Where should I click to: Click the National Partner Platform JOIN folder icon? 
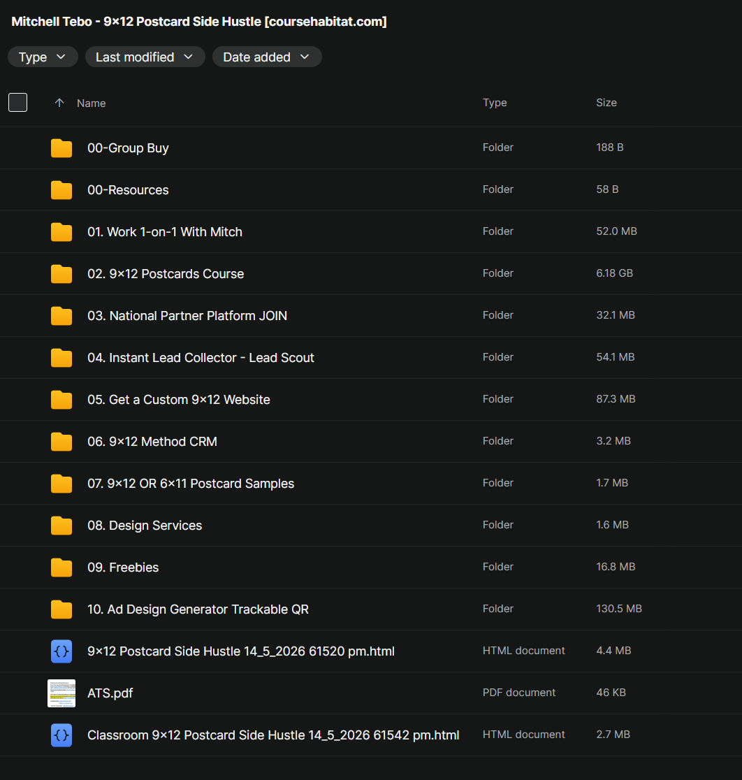pos(61,316)
